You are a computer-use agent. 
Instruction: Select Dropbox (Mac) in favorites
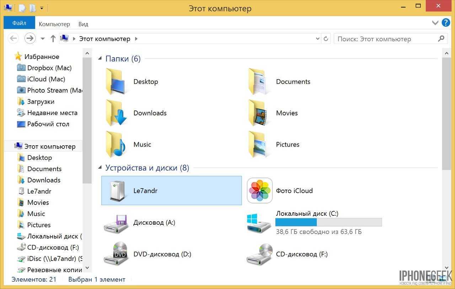[49, 68]
